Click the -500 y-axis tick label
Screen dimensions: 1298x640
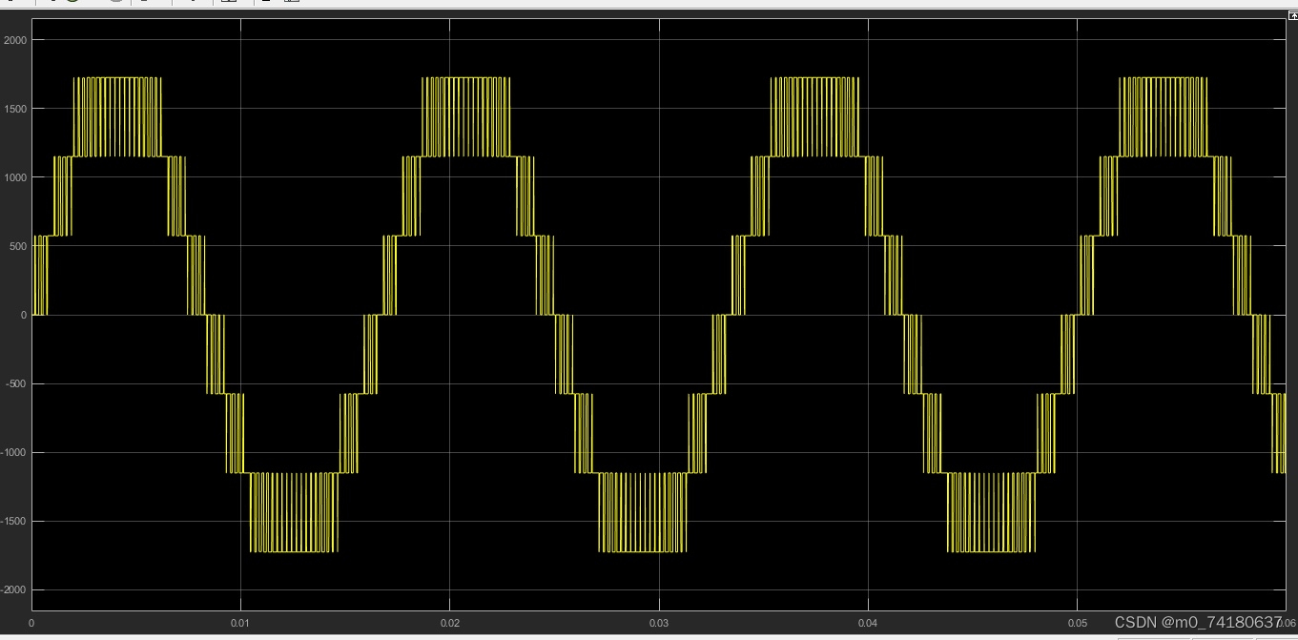pos(17,384)
